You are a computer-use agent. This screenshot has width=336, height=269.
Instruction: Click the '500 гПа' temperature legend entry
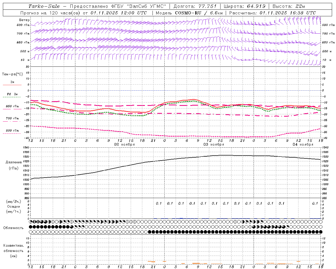coord(12,131)
